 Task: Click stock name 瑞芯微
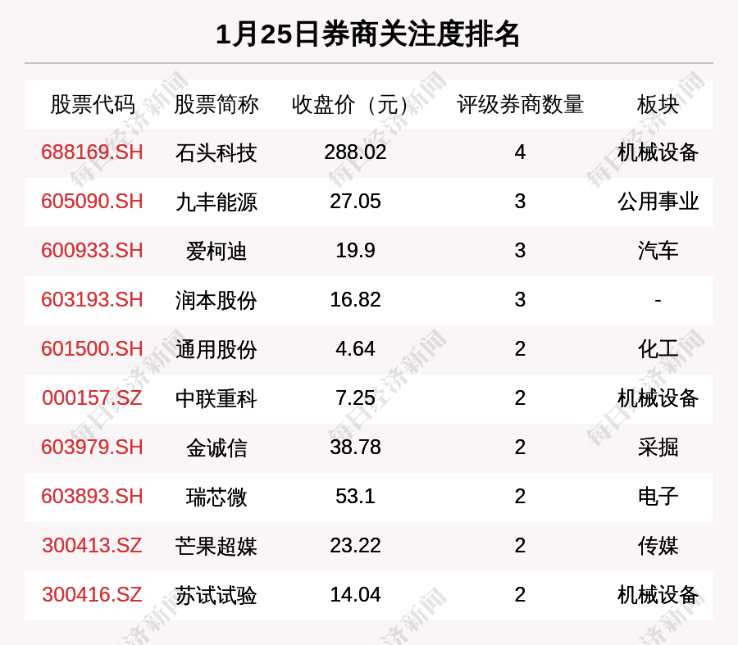click(x=216, y=497)
